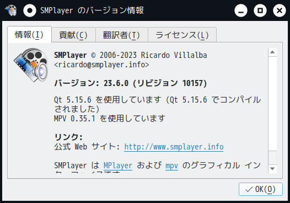The image size is (290, 203).
Task: Click the バージョン: 23.6.0 version line
Action: click(130, 83)
